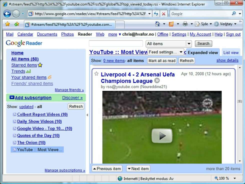Open Favorites Center star icon
This screenshot has height=184, width=245.
click(7, 24)
